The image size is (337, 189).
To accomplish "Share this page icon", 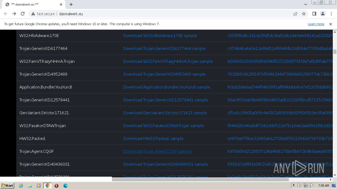I will pos(295,14).
